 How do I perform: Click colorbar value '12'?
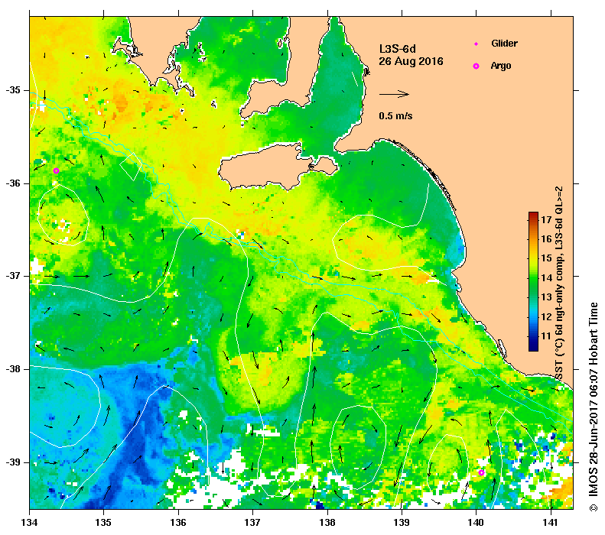click(x=546, y=317)
